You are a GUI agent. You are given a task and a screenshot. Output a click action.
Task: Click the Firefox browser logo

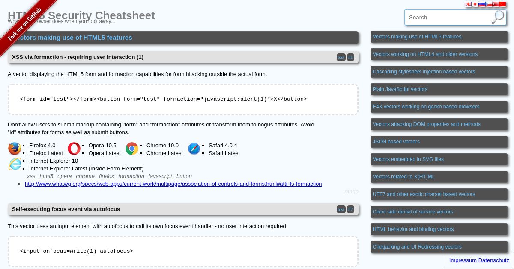(15, 149)
